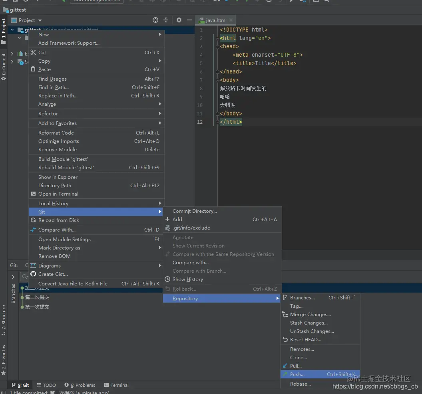Open the Git tool window tab
Viewport: 422px width, 394px height.
click(x=20, y=385)
